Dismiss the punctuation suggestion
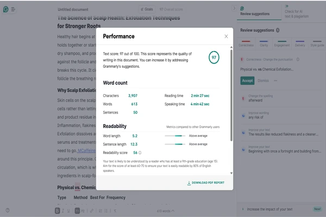The height and width of the screenshot is (217, 326). [263, 81]
